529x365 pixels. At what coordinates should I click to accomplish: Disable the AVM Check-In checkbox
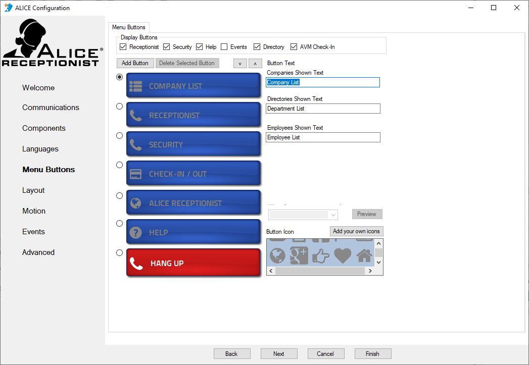click(x=294, y=47)
